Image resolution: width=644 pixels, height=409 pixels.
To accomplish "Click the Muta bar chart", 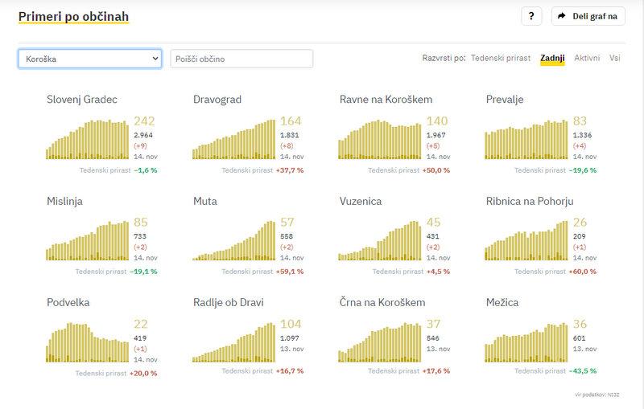I will click(x=234, y=240).
